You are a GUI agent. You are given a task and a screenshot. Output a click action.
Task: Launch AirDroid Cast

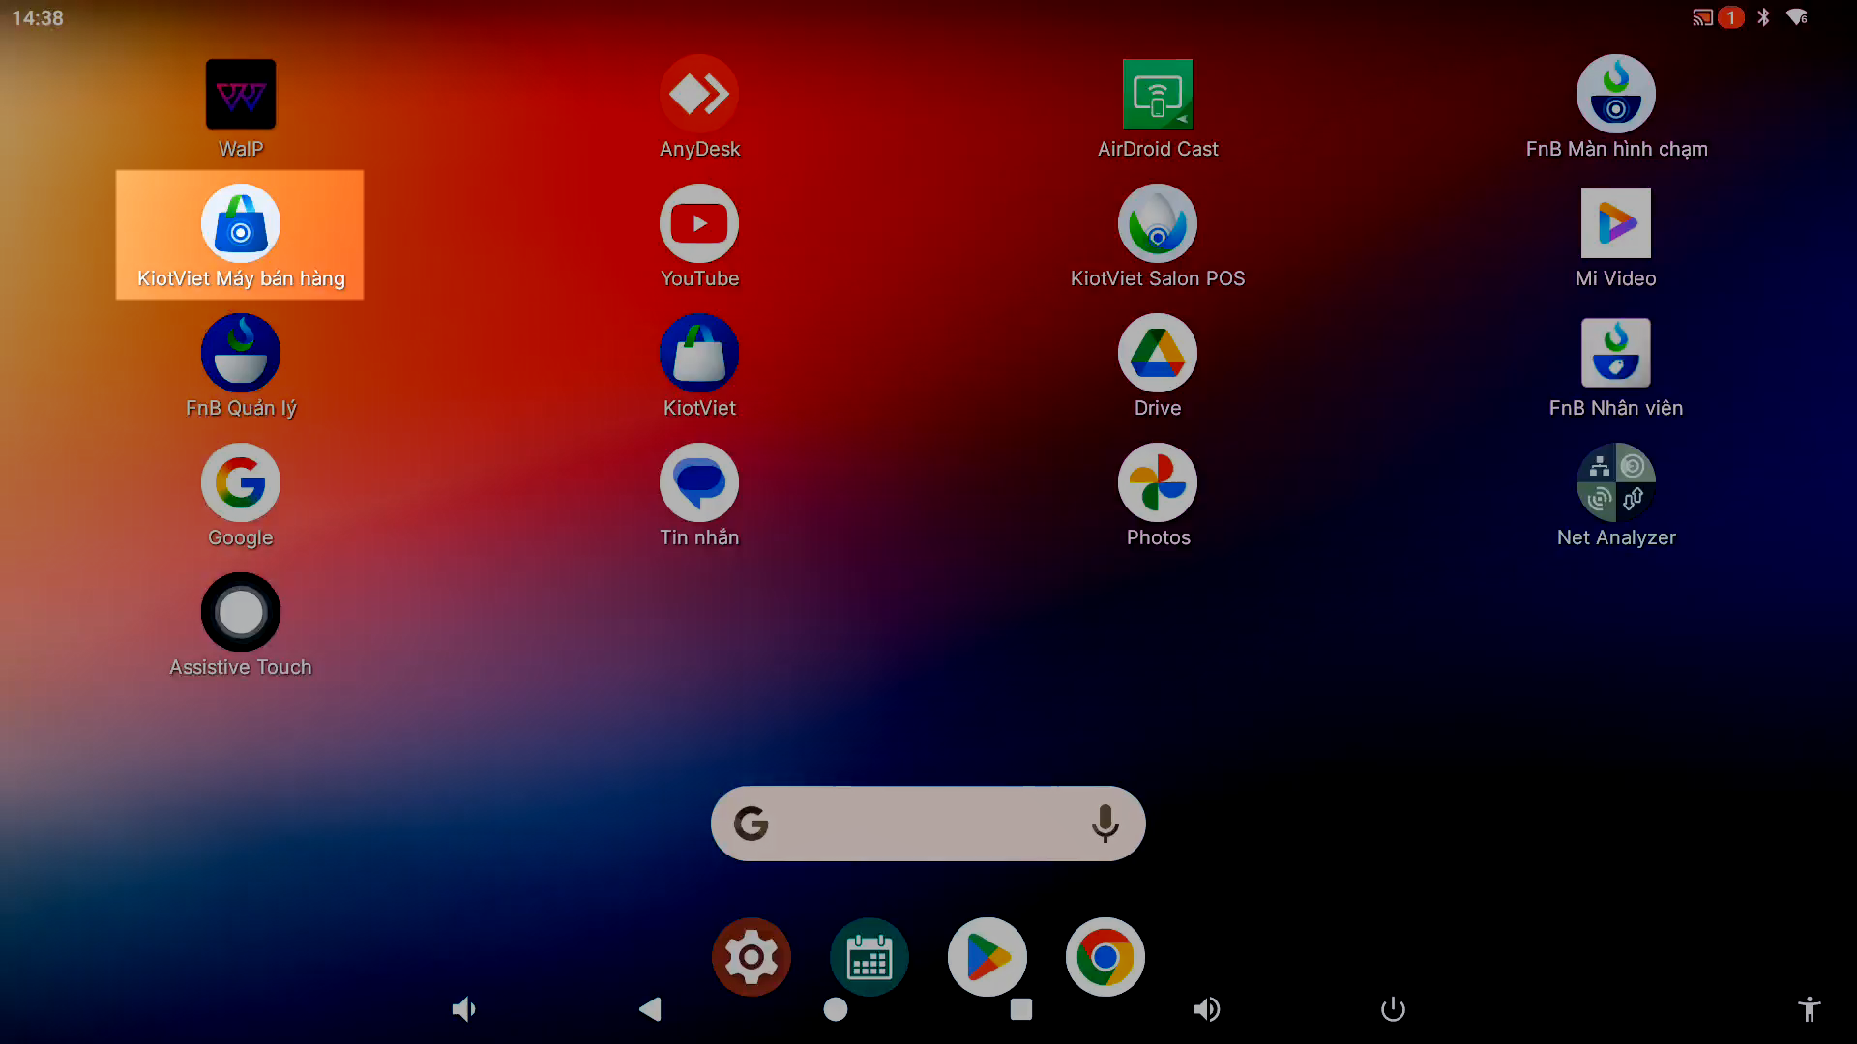point(1158,95)
